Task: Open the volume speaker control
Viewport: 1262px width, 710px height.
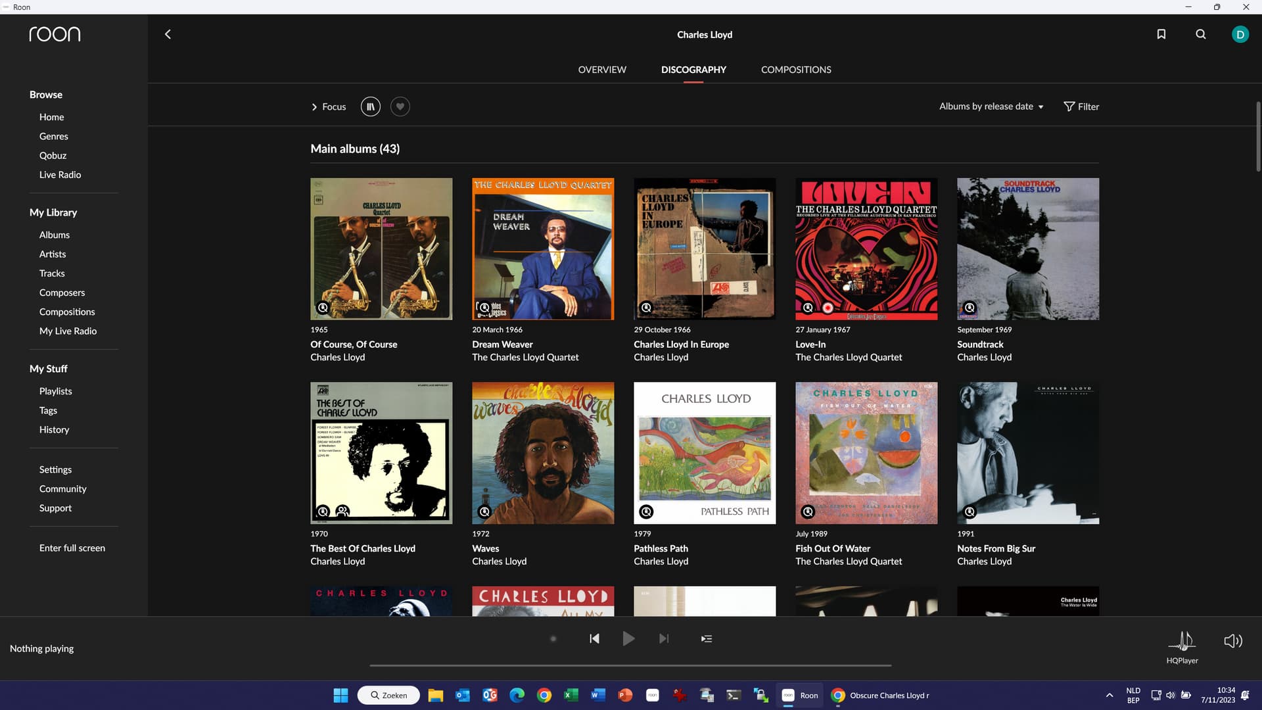Action: (x=1233, y=641)
